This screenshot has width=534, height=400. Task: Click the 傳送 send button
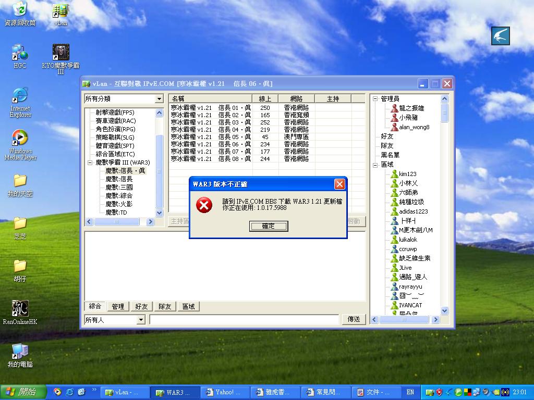point(354,319)
